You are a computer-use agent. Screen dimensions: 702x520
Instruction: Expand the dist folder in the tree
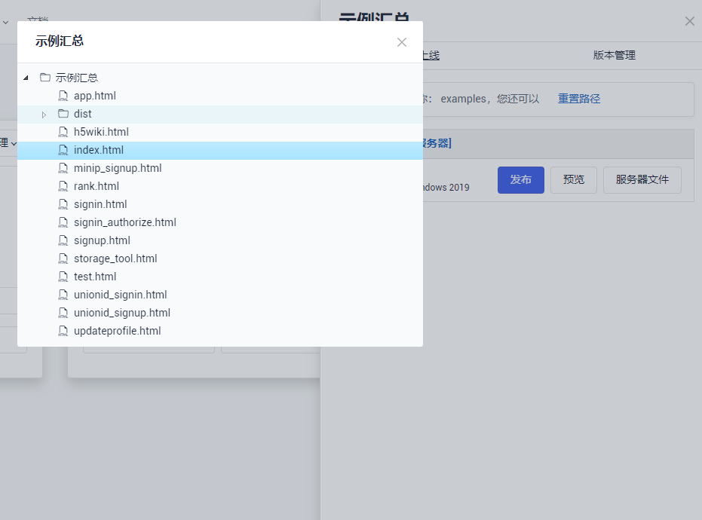44,114
